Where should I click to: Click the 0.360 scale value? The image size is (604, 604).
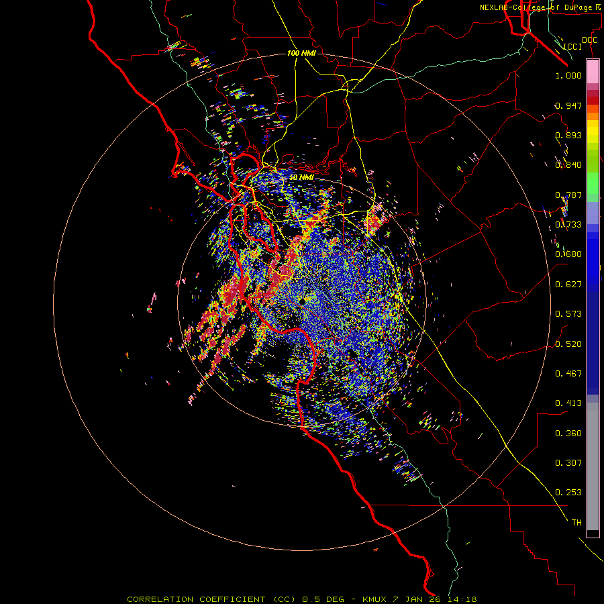point(568,434)
